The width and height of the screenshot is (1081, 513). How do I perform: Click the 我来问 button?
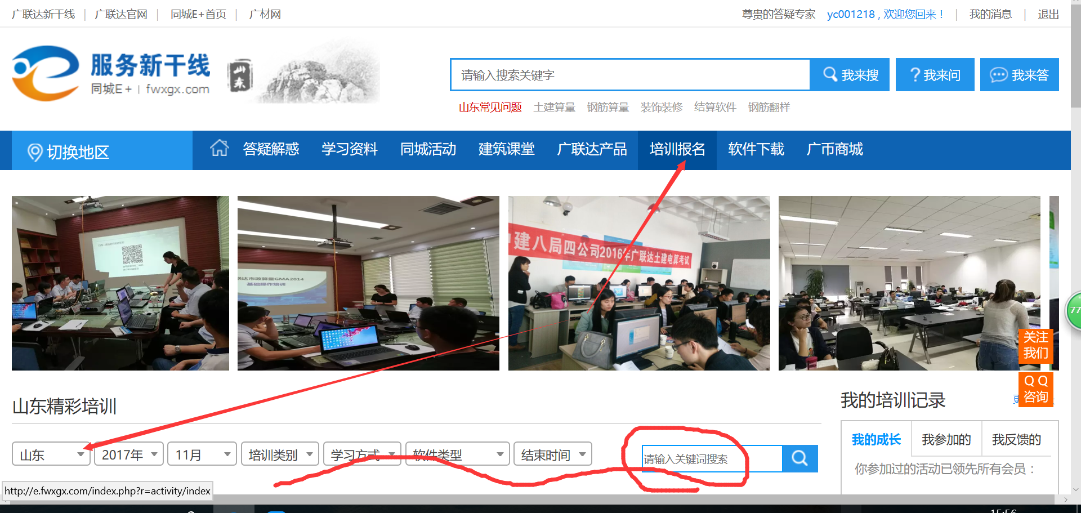point(935,74)
